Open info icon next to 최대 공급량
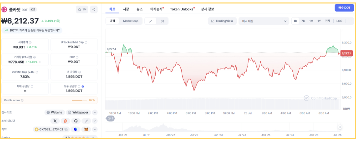This screenshot has width=356, height=143. 32,86
